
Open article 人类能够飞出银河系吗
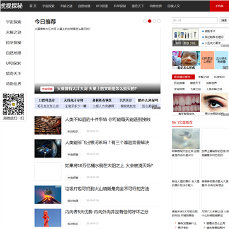[x=107, y=142]
